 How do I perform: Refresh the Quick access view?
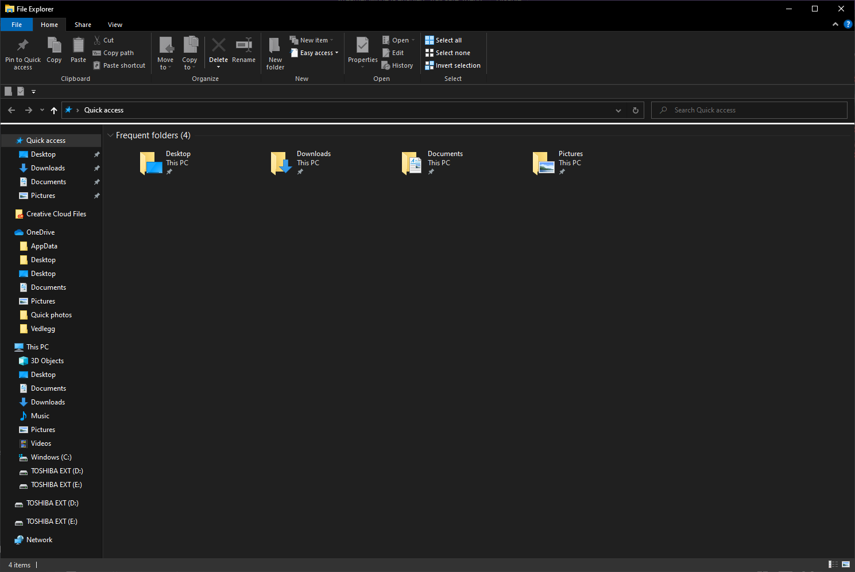point(635,110)
